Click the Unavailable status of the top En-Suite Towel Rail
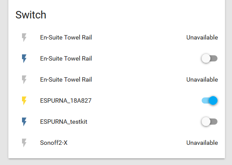Viewport: 232px width, 165px height. point(202,37)
